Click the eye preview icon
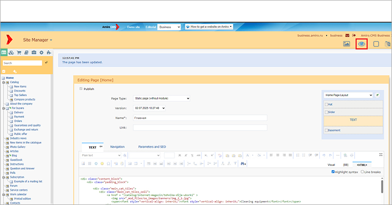The width and height of the screenshot is (392, 205). [362, 44]
